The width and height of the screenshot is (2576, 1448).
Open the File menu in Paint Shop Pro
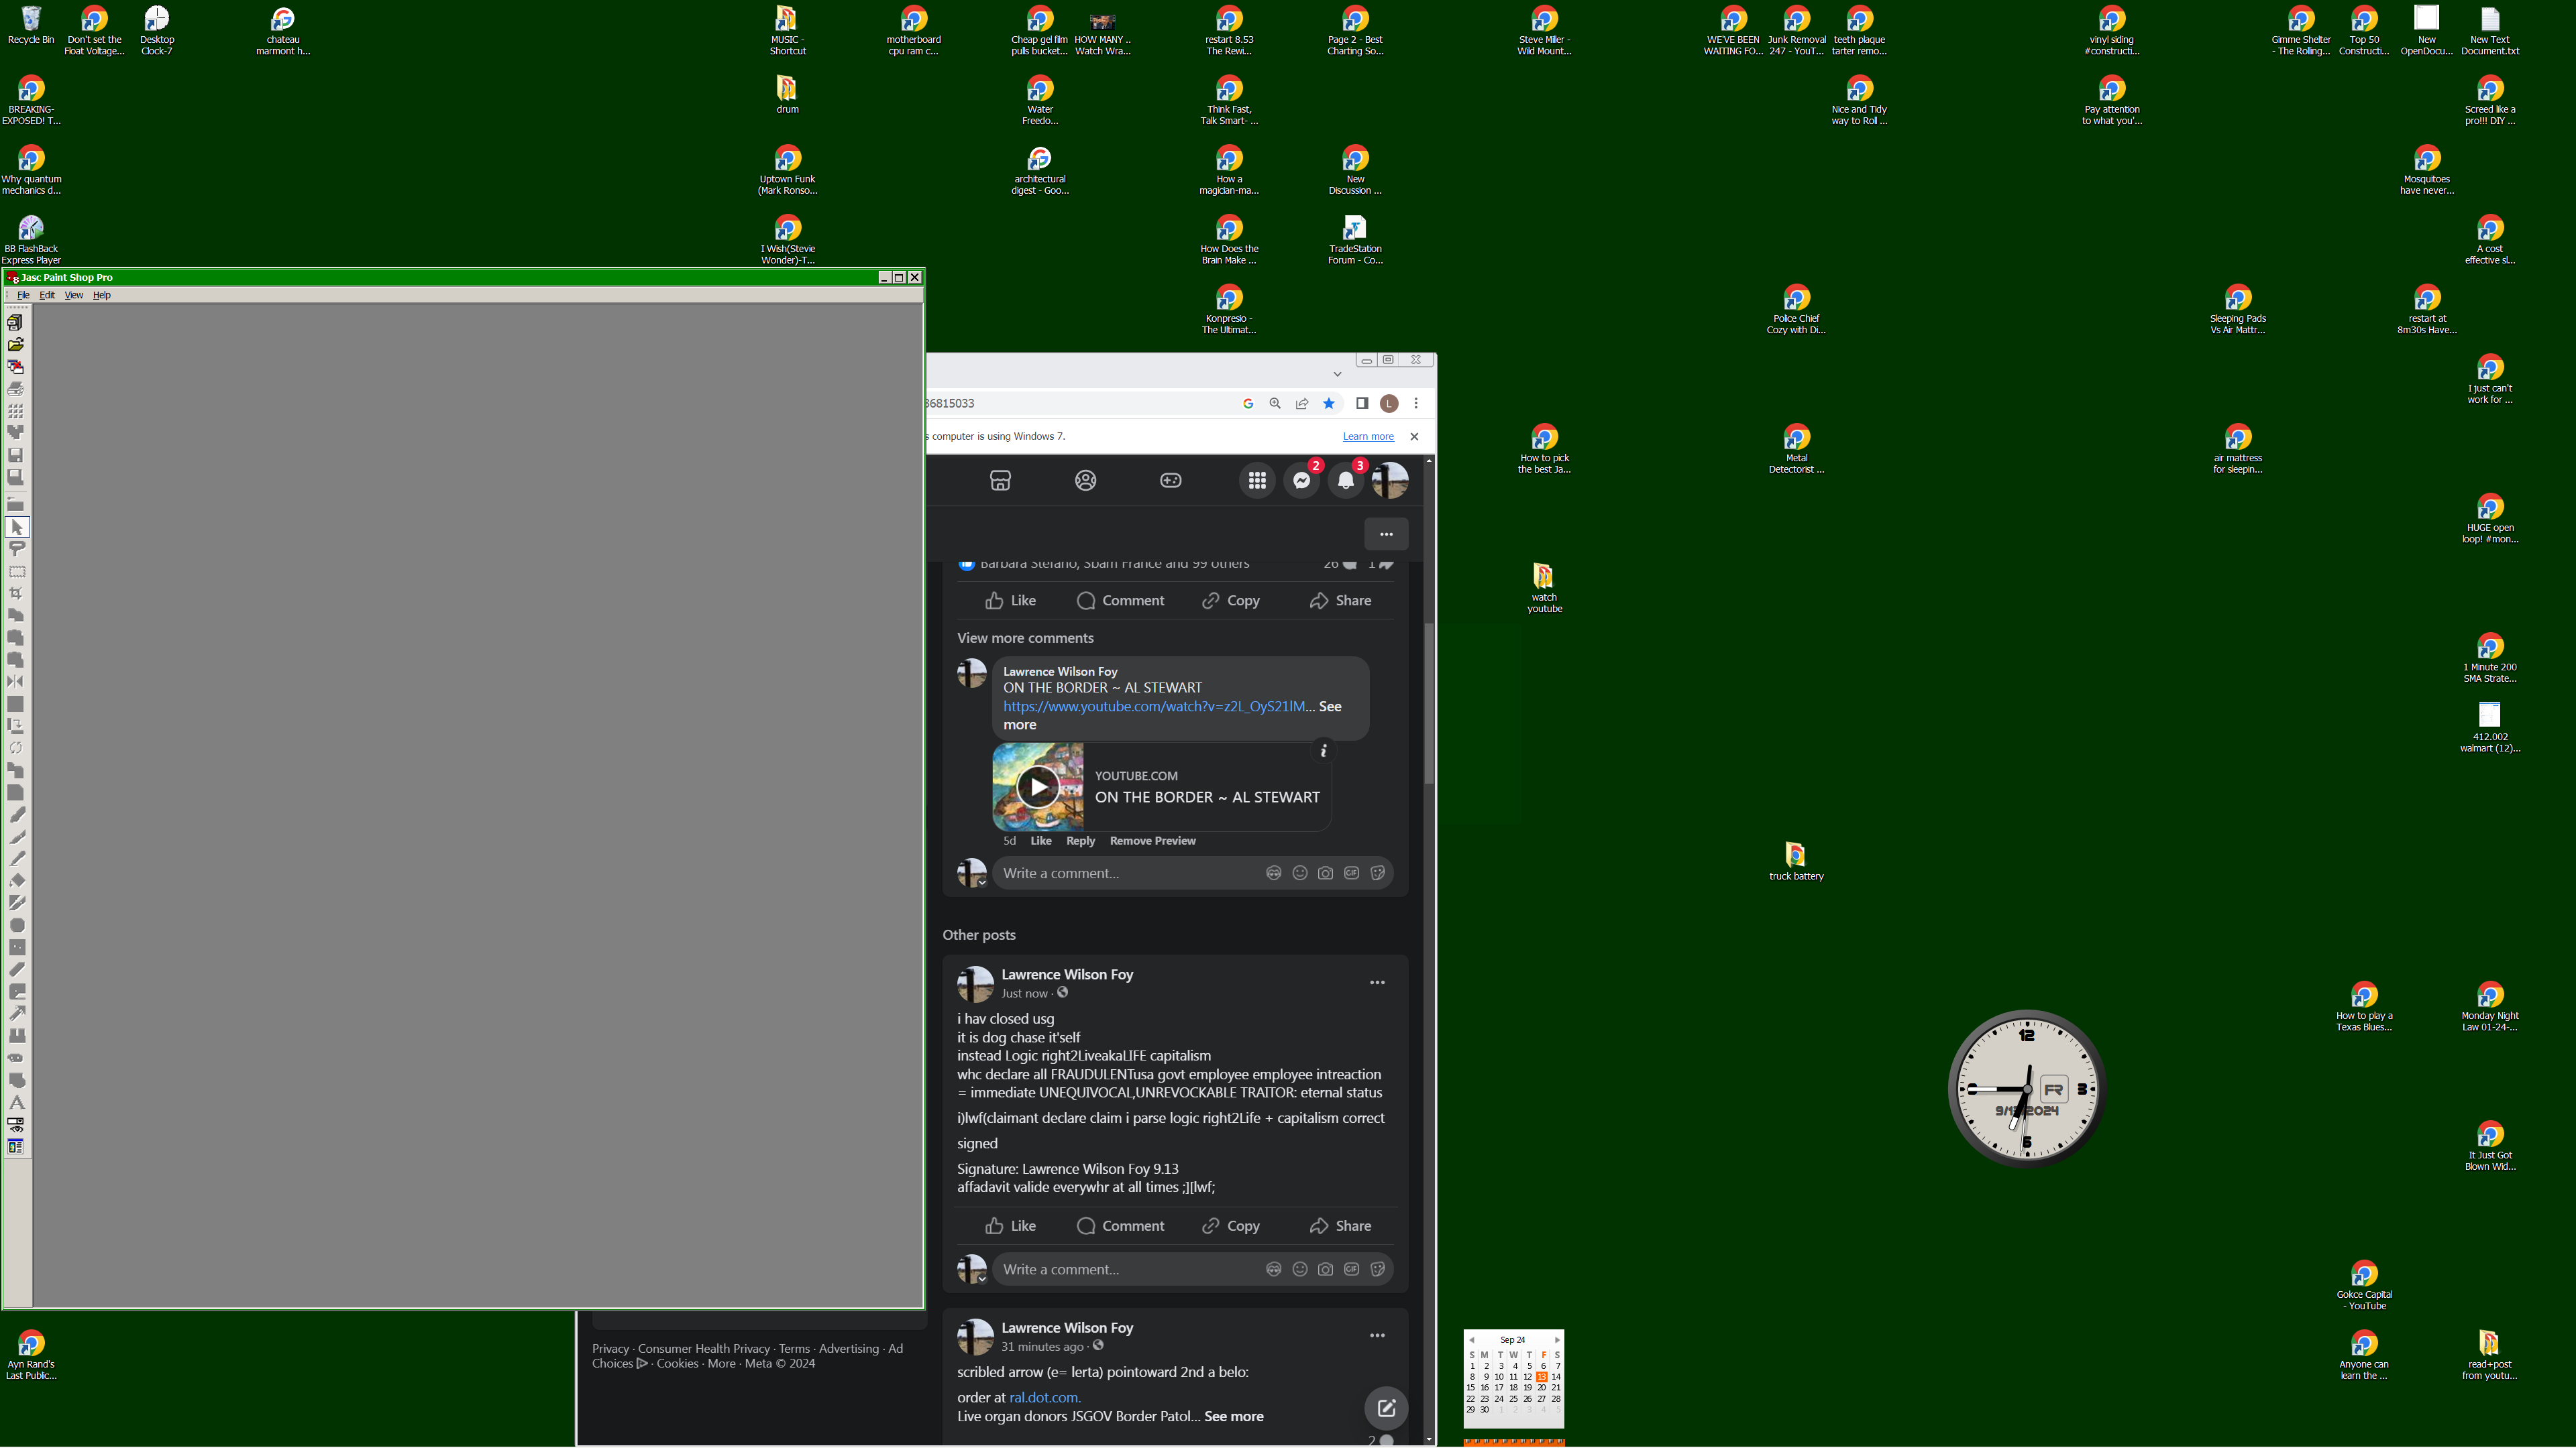tap(23, 296)
